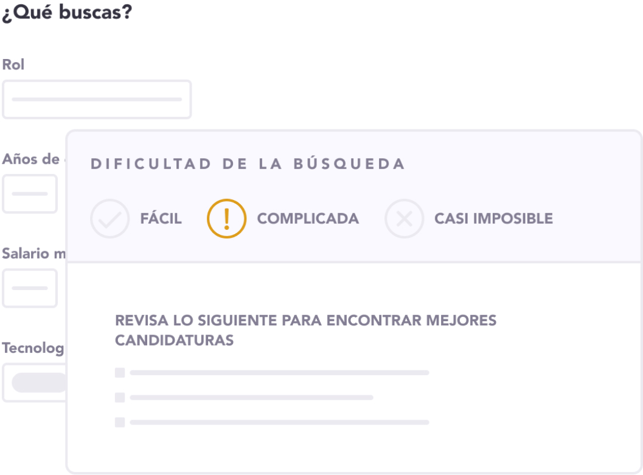Select the COMPLICADA difficulty label

coord(308,218)
